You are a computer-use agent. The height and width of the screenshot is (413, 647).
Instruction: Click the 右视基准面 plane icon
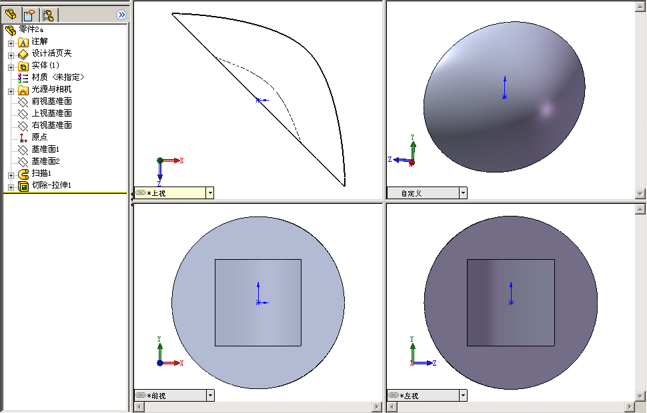tap(23, 126)
